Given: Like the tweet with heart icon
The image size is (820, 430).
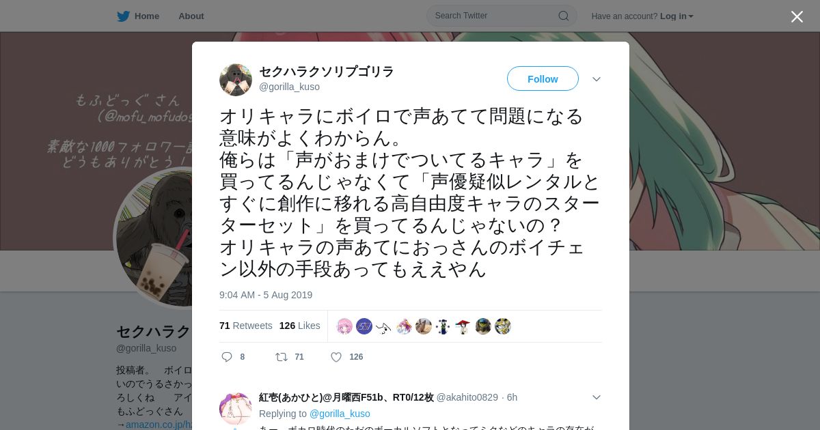Looking at the screenshot, I should (336, 357).
